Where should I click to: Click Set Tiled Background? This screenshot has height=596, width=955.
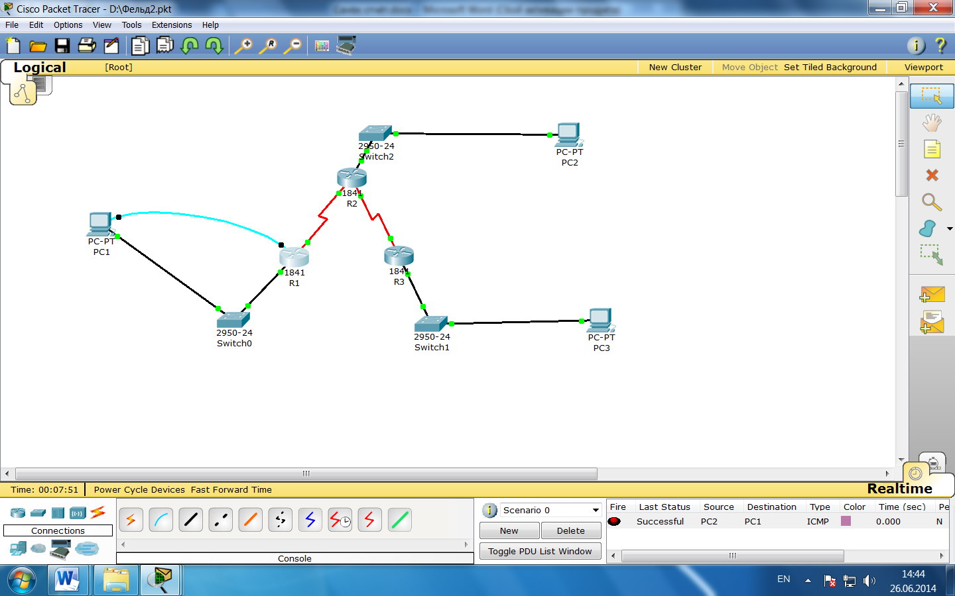pos(830,68)
